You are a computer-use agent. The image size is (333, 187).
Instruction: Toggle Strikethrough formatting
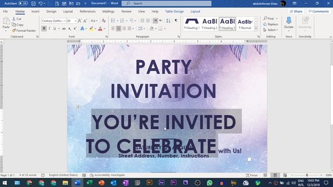63,29
